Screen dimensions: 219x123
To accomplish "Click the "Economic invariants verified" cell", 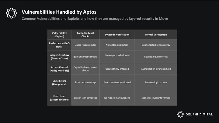I will point(156,98).
